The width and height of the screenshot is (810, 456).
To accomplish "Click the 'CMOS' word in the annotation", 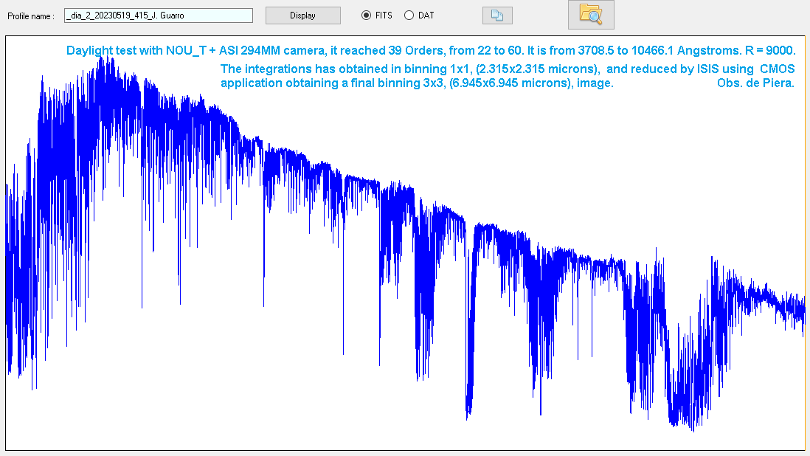I will [x=778, y=69].
